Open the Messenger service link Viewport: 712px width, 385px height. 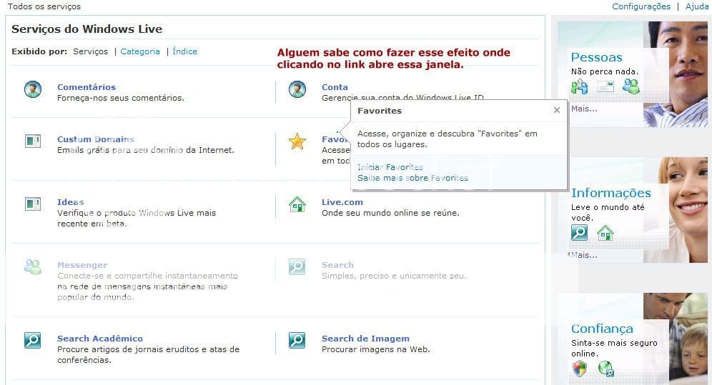point(82,265)
